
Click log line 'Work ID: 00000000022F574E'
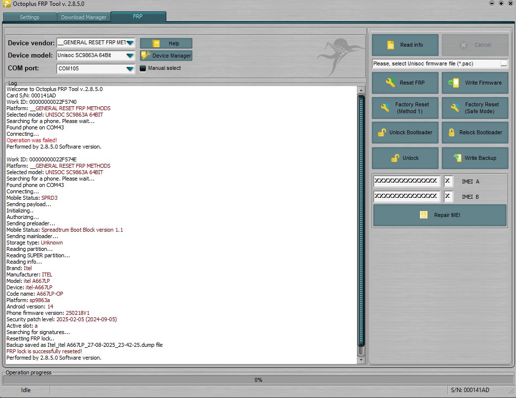(41, 159)
